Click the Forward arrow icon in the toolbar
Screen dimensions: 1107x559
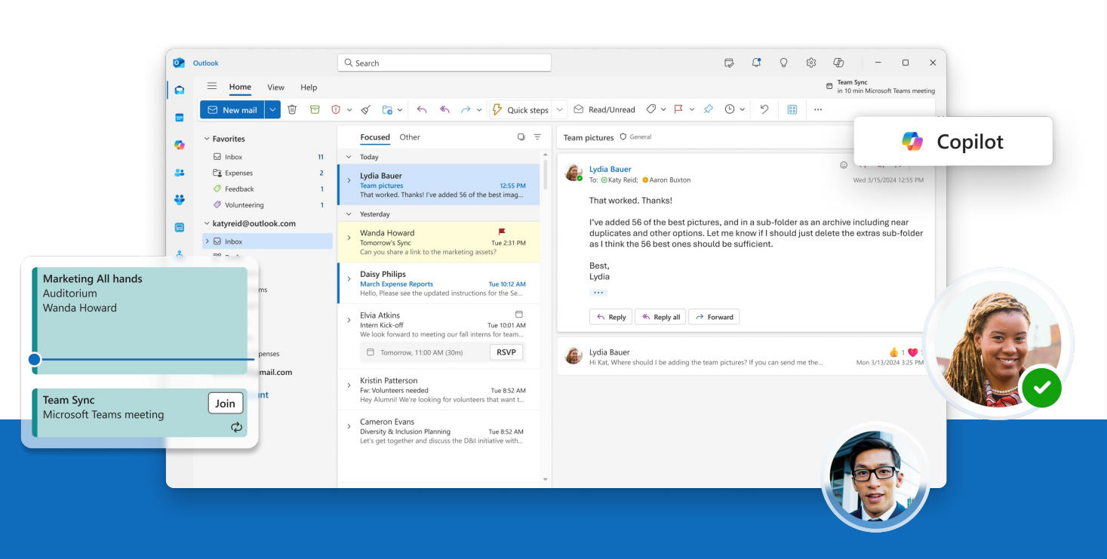point(466,109)
